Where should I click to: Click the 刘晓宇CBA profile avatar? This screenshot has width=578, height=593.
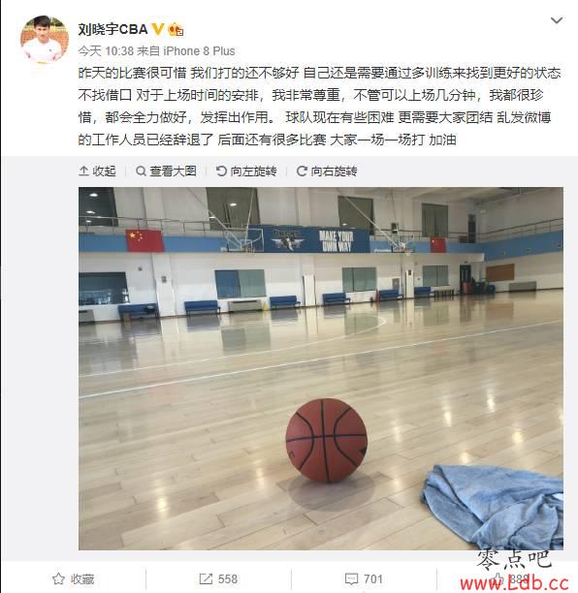pos(45,40)
